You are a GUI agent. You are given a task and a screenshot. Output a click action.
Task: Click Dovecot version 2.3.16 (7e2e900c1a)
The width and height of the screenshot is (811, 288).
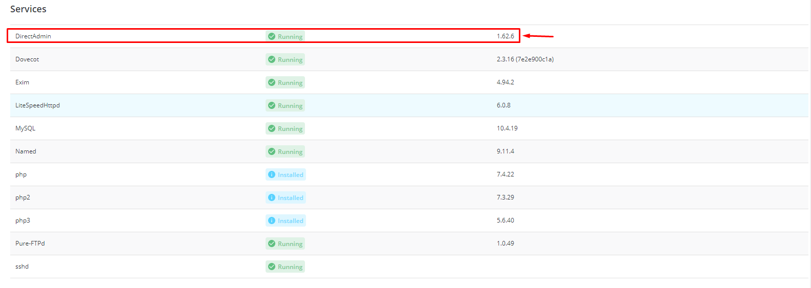click(525, 59)
